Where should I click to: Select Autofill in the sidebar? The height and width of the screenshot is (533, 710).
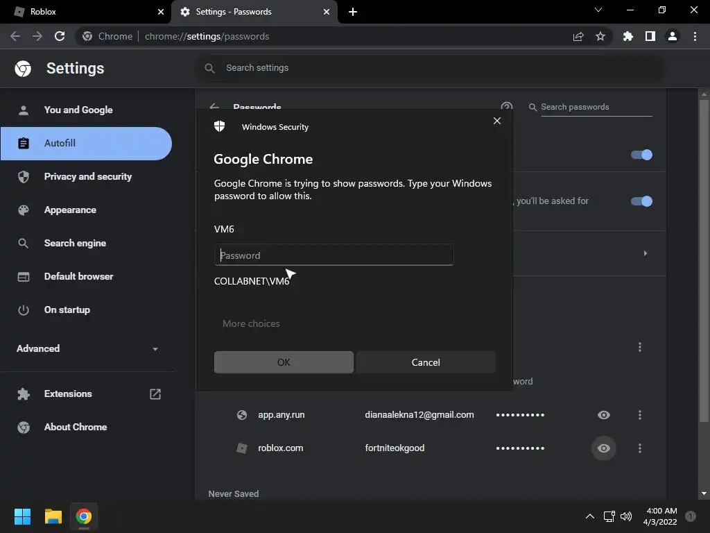(86, 143)
